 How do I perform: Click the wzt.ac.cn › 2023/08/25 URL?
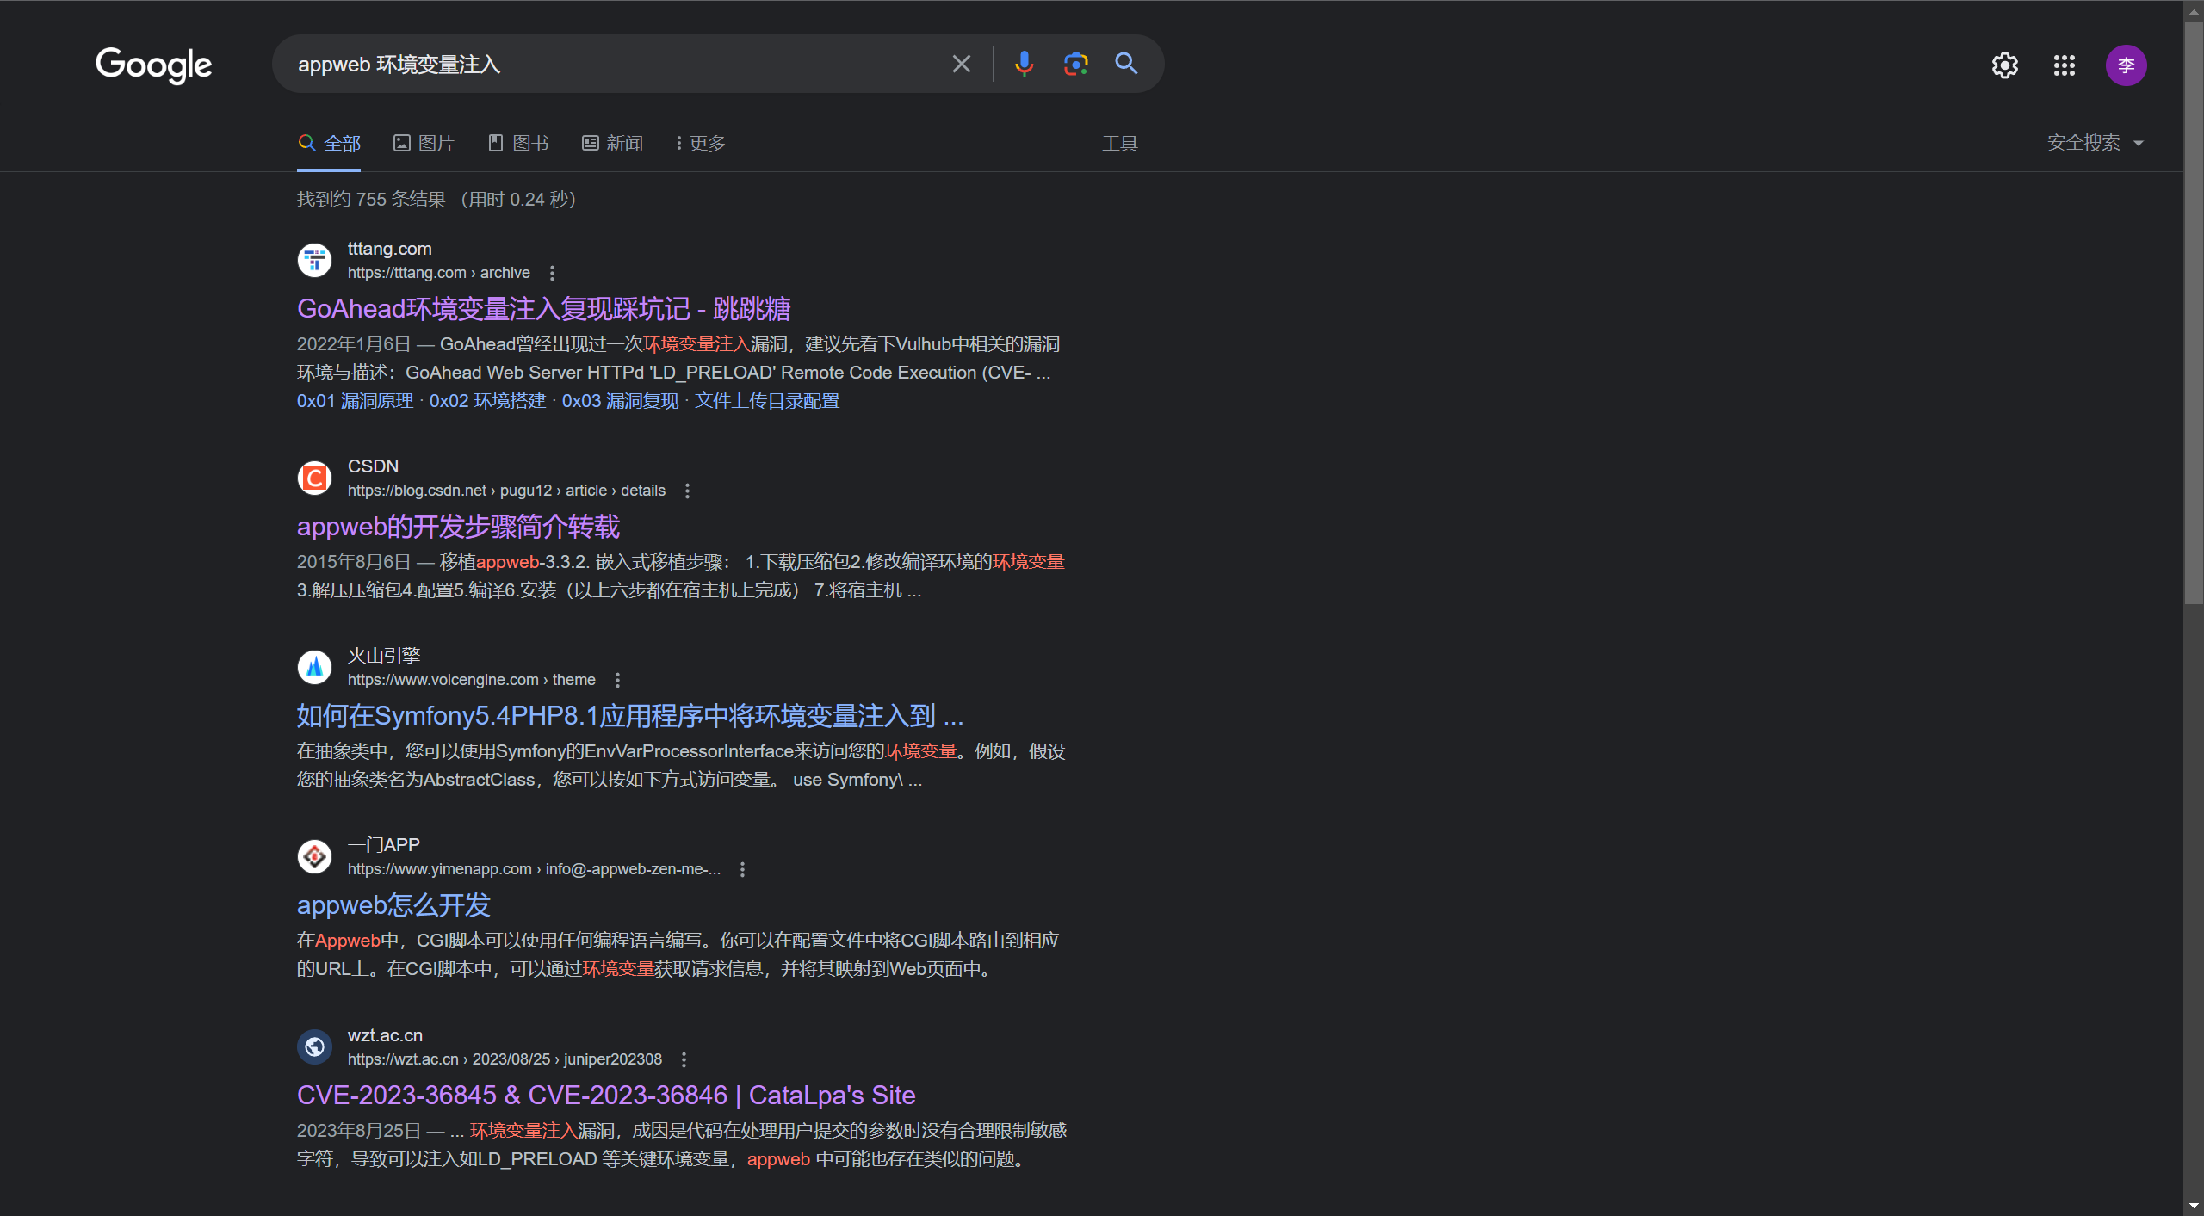(x=505, y=1059)
